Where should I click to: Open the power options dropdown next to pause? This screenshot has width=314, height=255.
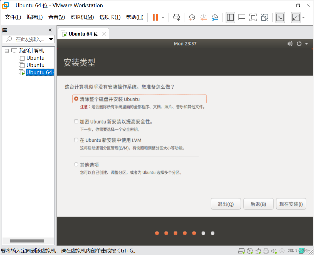(163, 17)
